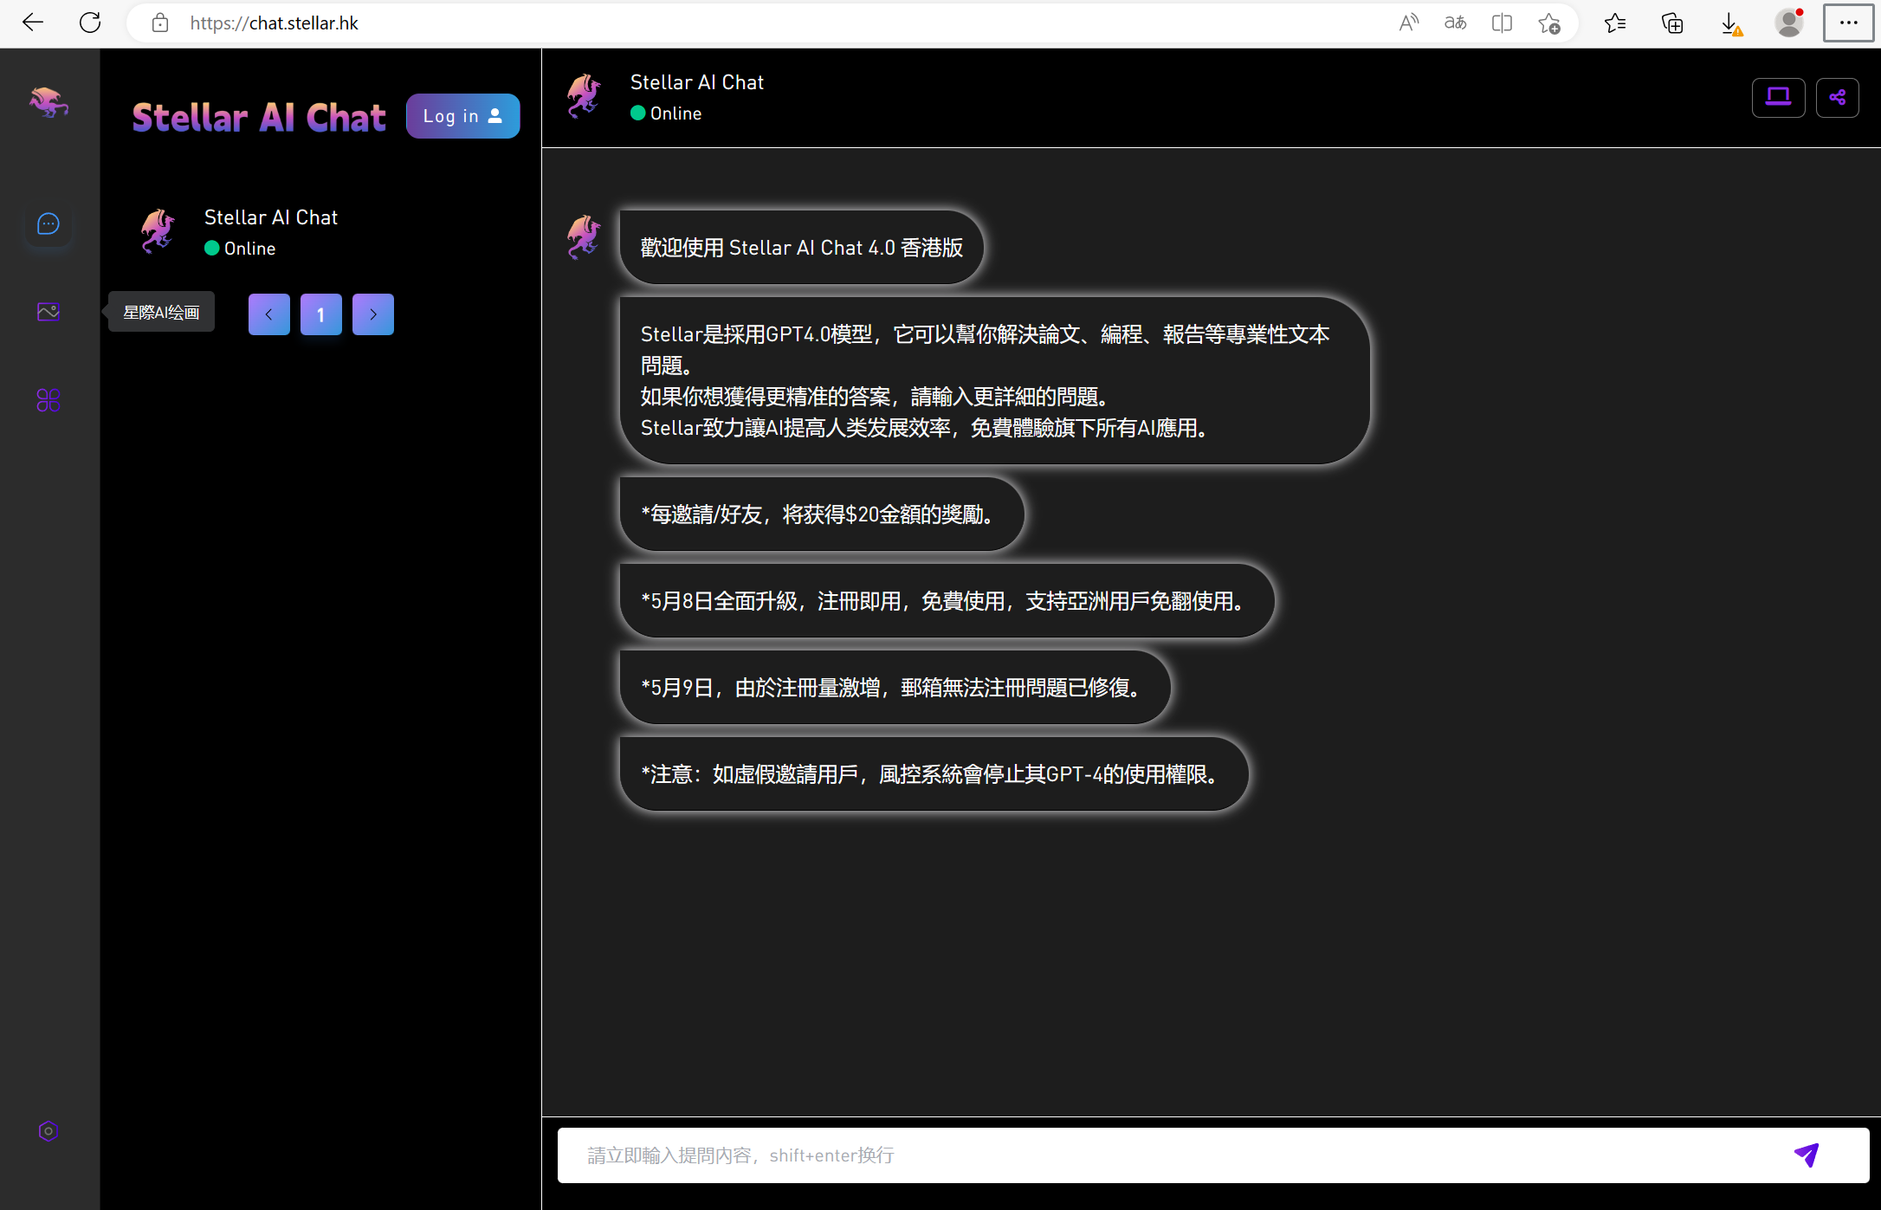The height and width of the screenshot is (1210, 1881).
Task: Click the desktop display icon top right
Action: [1778, 97]
